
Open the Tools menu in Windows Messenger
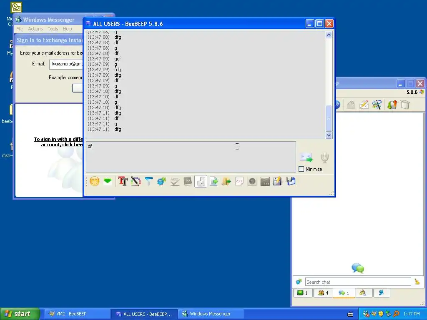coord(53,29)
